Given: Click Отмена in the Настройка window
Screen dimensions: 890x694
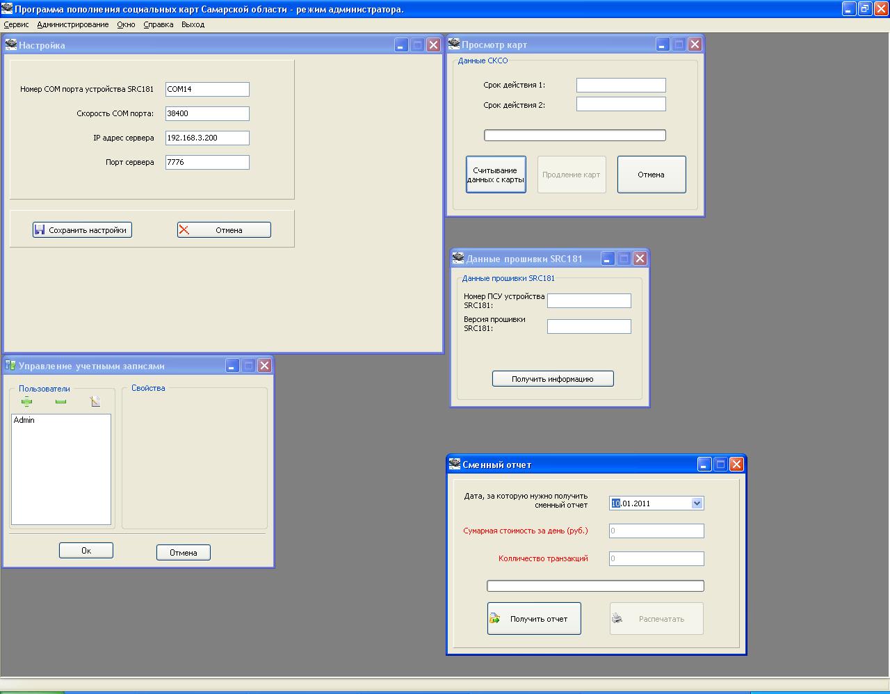Looking at the screenshot, I should [224, 230].
